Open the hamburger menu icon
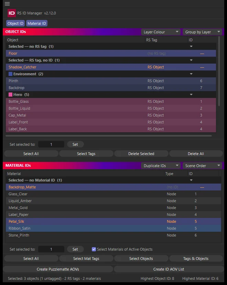The image size is (227, 285). (7, 4)
